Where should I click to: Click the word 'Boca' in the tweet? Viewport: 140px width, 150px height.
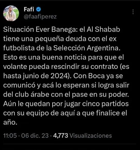[x=96, y=76]
